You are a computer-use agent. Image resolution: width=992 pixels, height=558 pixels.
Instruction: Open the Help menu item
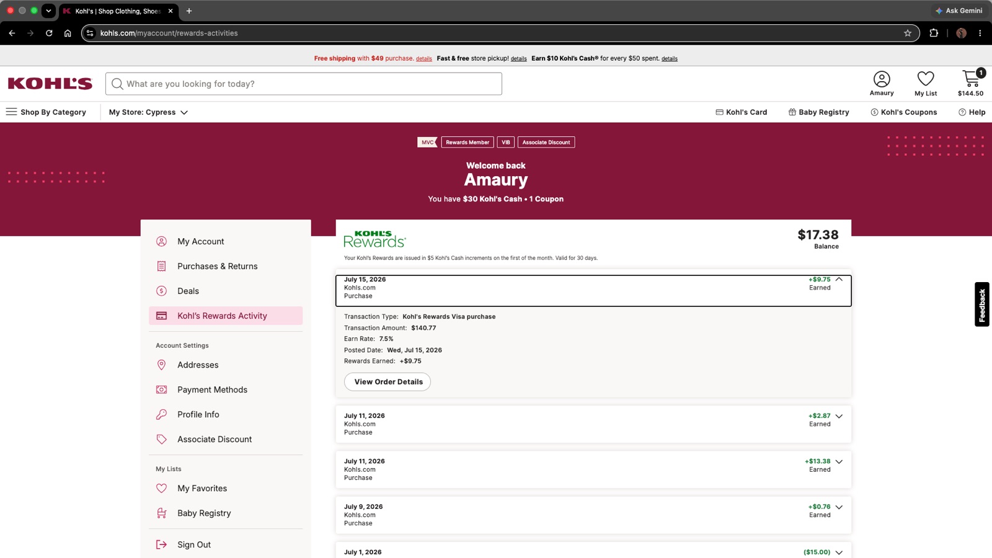(972, 112)
